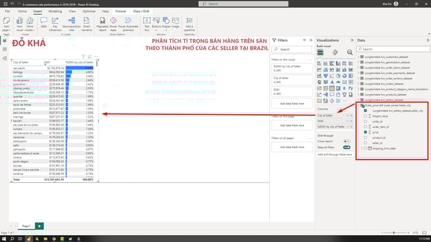431x242 pixels.
Task: Choose the R script visual icon
Action: point(344,89)
